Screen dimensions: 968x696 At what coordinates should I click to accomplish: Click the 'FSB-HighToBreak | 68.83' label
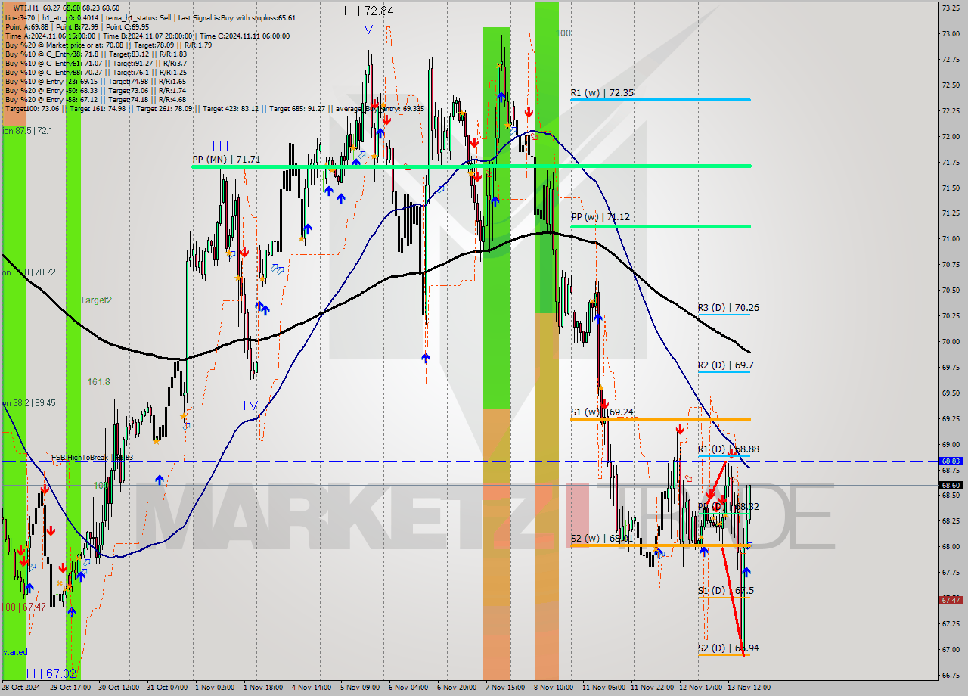[x=92, y=458]
